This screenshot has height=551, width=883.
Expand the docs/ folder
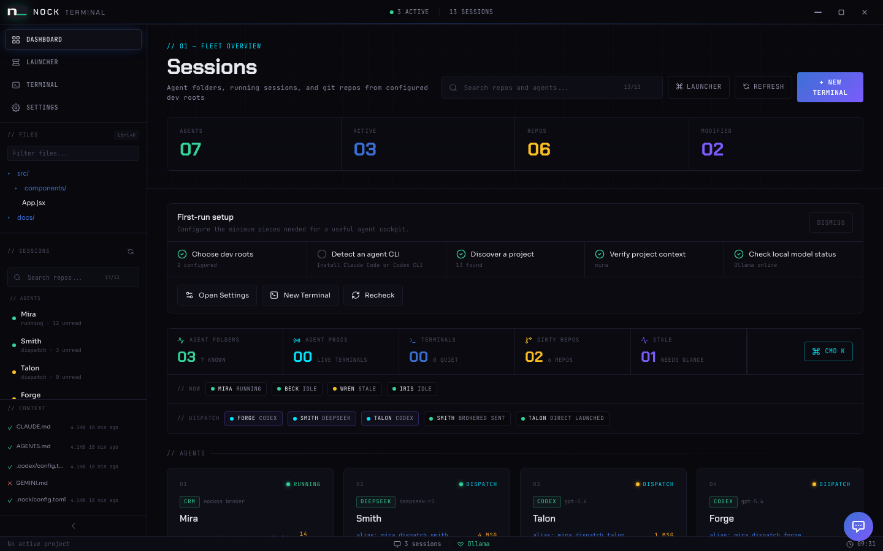[25, 217]
